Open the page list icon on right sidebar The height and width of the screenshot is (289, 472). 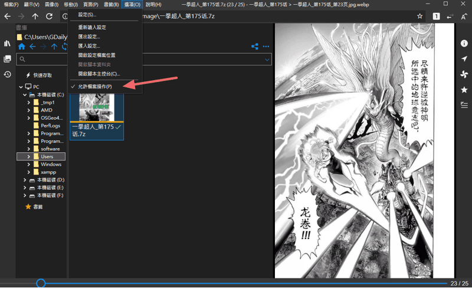click(464, 105)
